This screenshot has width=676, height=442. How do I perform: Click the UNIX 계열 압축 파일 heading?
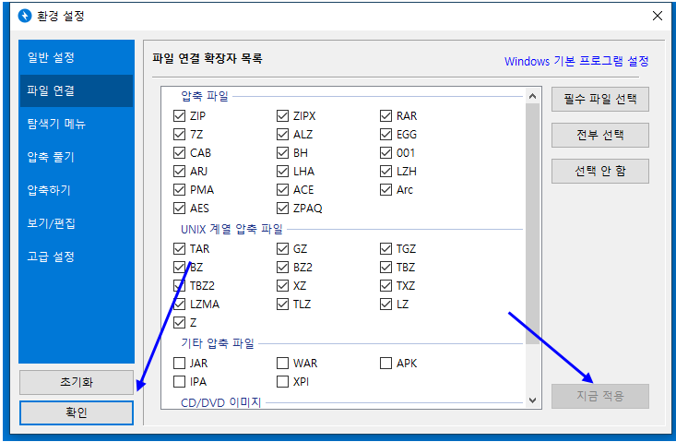point(232,229)
